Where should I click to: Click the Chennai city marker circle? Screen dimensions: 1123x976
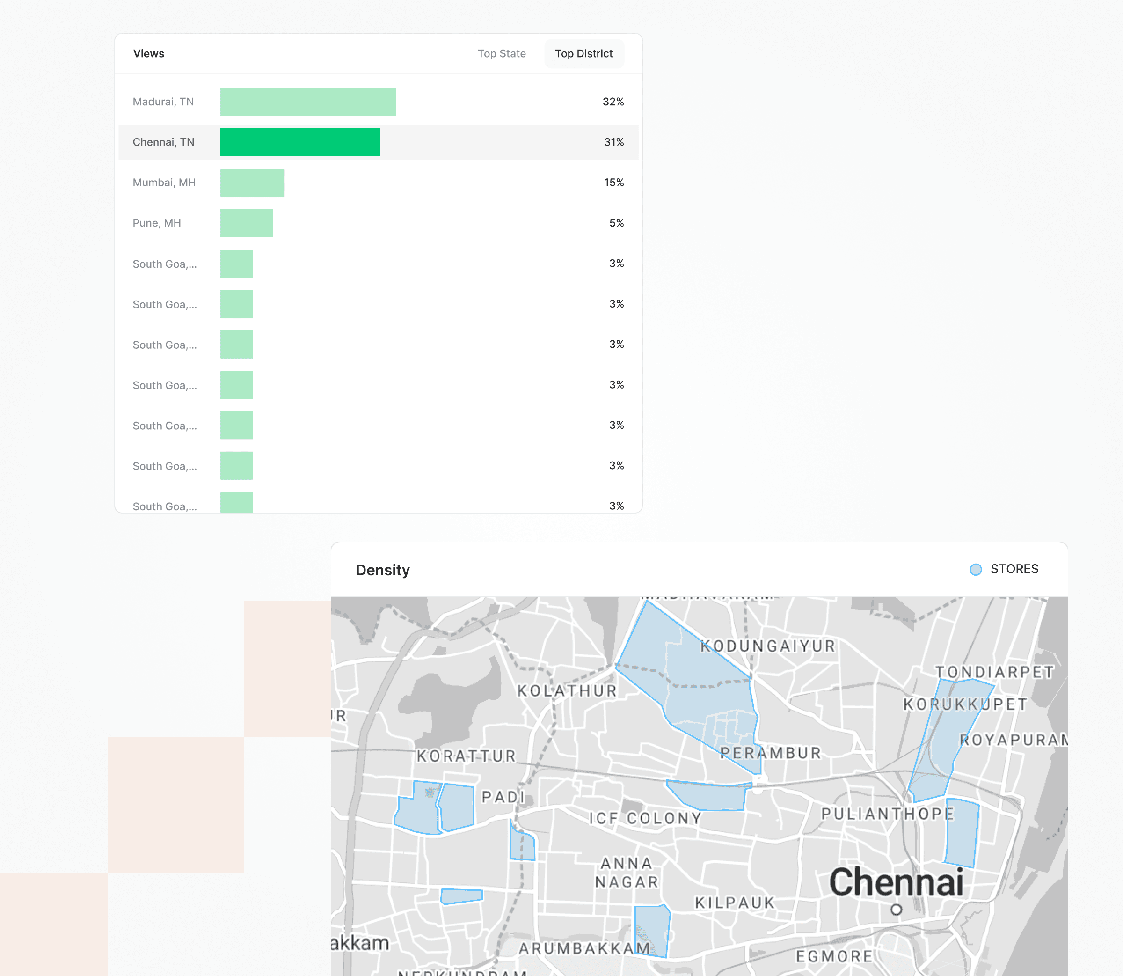click(896, 910)
